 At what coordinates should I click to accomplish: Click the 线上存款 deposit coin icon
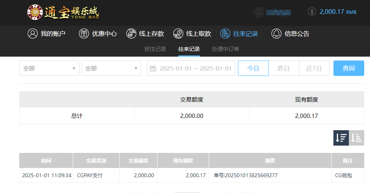tap(131, 34)
